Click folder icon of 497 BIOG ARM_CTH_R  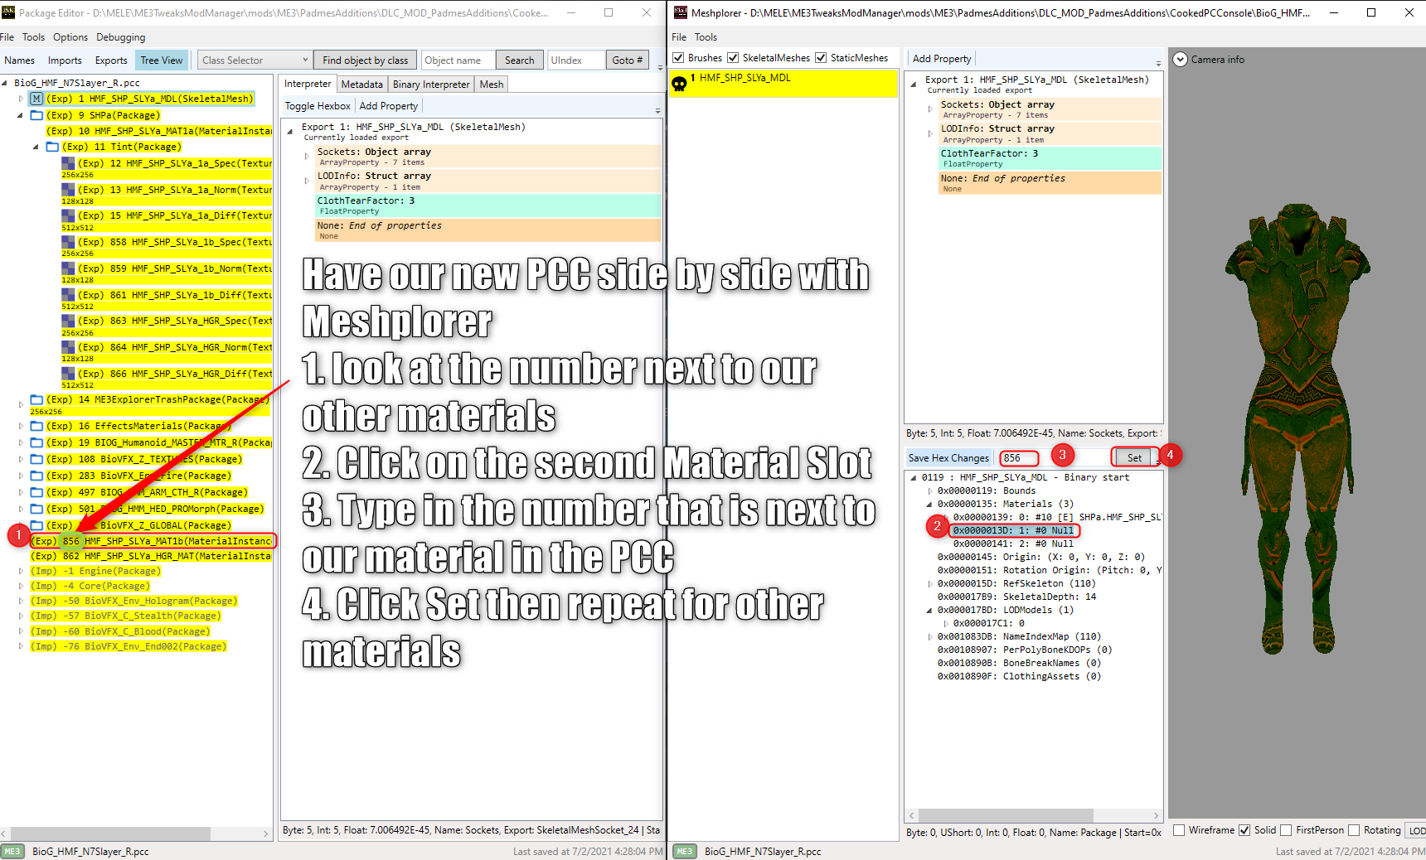[36, 492]
